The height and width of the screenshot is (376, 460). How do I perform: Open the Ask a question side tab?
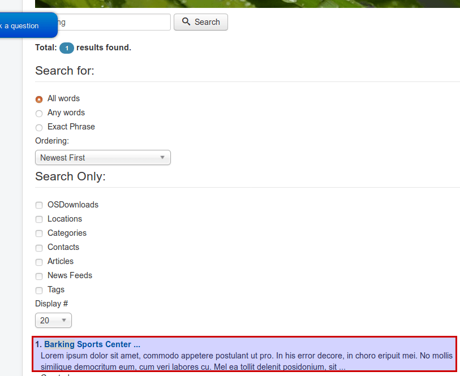pos(25,25)
